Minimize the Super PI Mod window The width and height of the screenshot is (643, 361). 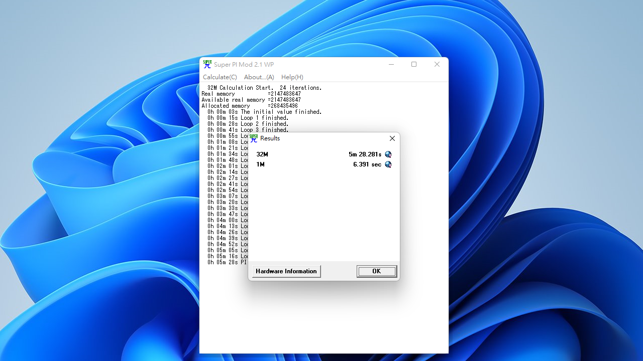coord(391,64)
